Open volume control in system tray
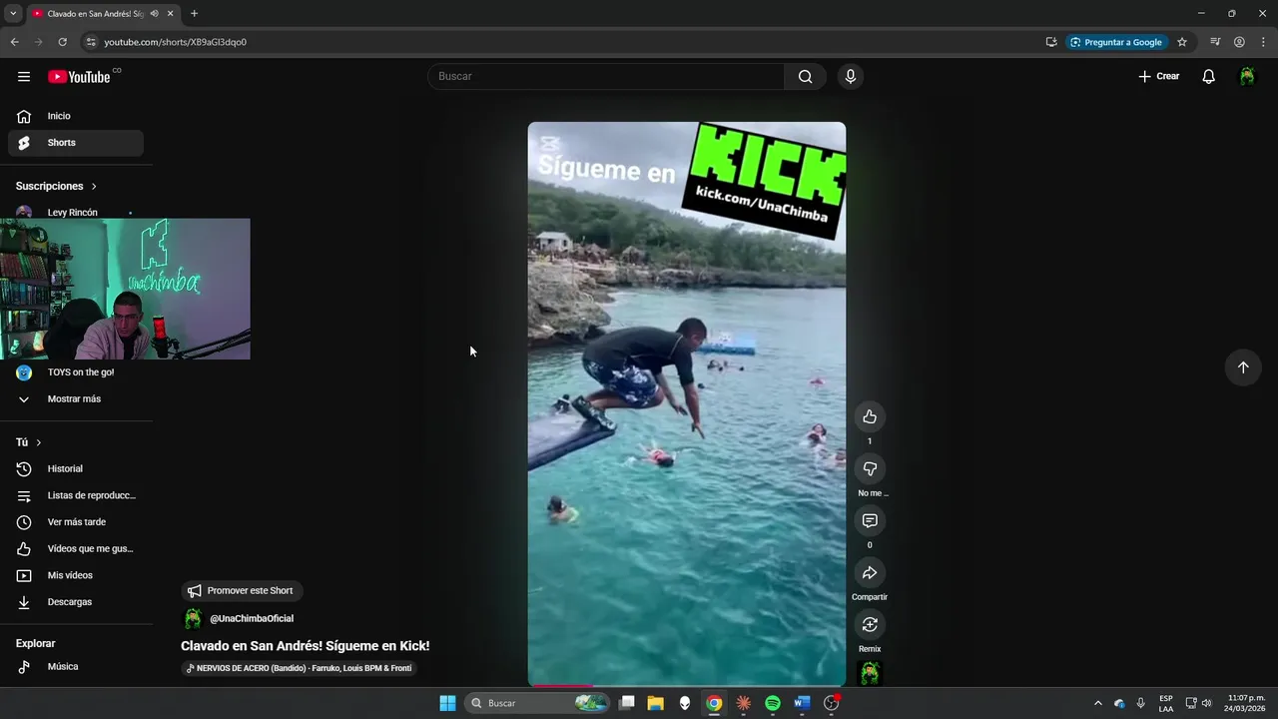The image size is (1278, 719). click(x=1207, y=703)
